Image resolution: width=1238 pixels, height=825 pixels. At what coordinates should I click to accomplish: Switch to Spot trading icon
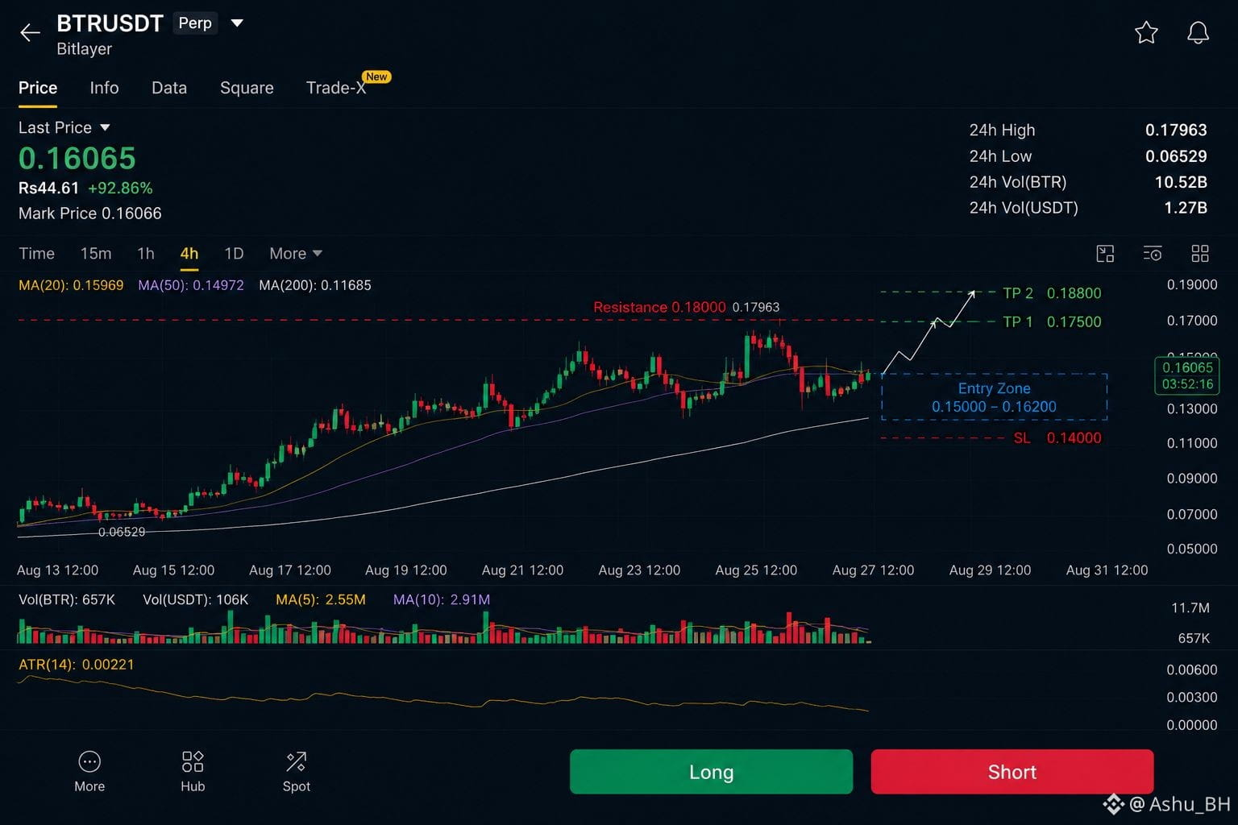tap(296, 772)
